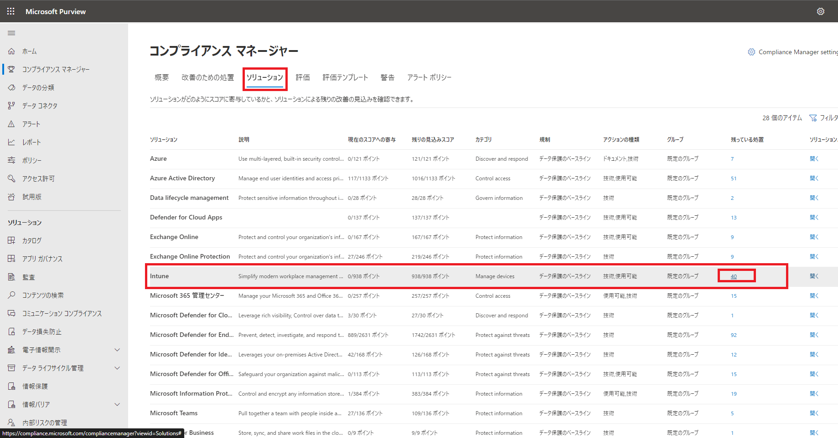Screen dimensions: 838x438
Task: Open settings gear in top bar
Action: 821,11
